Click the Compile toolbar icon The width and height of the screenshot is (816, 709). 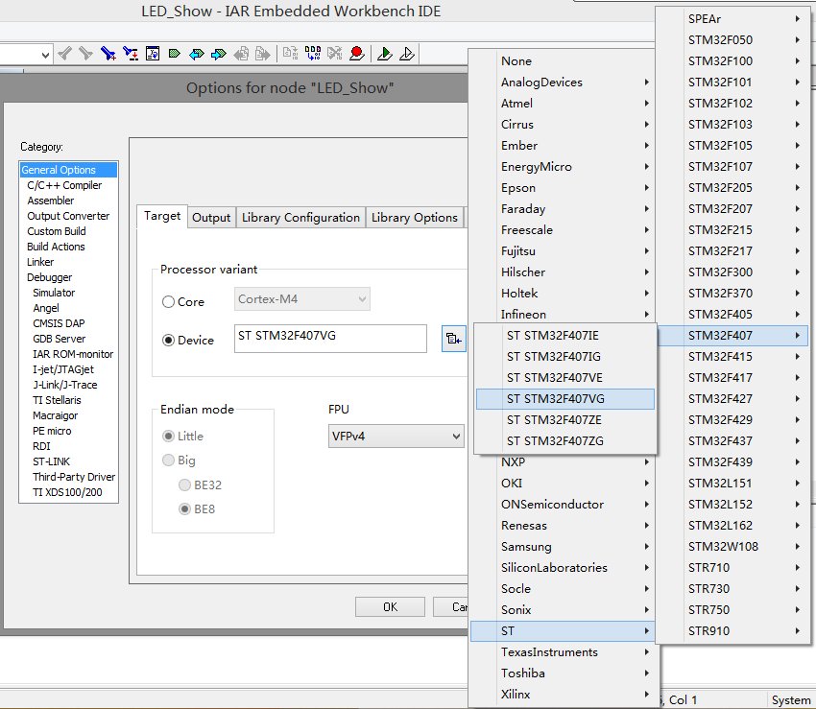coord(290,53)
